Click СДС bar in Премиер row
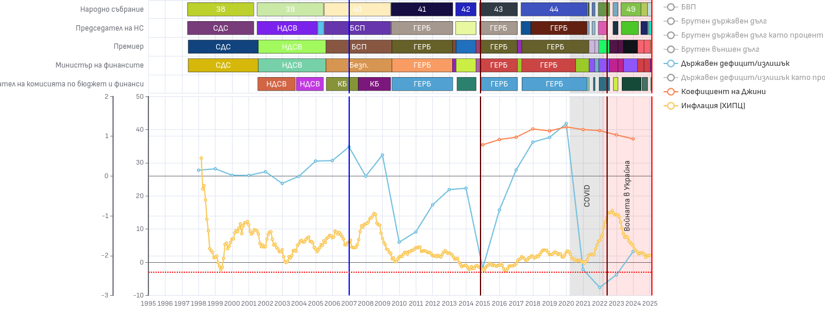 223,47
